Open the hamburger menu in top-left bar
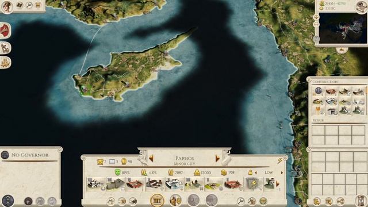 pyautogui.click(x=38, y=5)
